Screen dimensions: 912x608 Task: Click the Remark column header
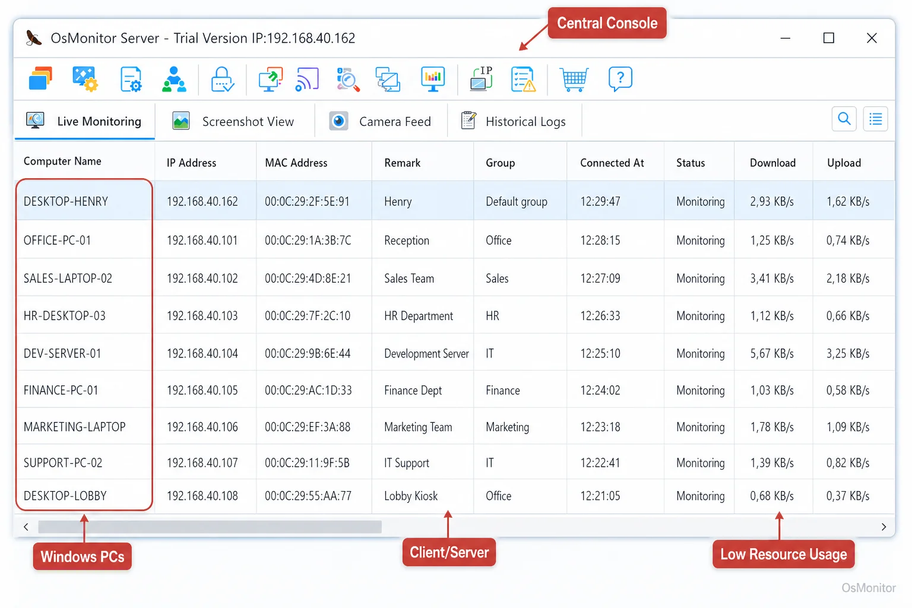(x=402, y=163)
